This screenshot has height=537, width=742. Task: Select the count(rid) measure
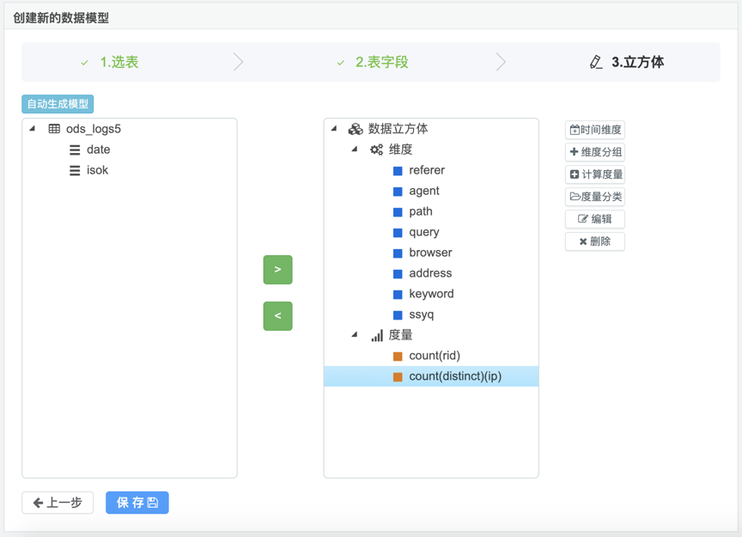(x=434, y=356)
